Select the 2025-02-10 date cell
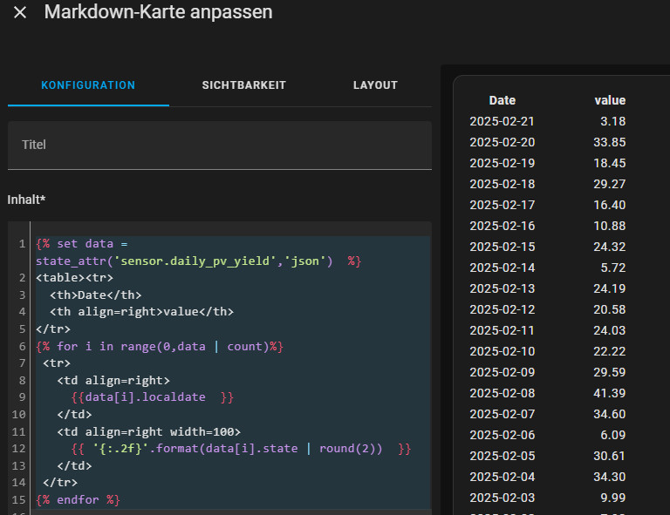670x515 pixels. pos(502,351)
